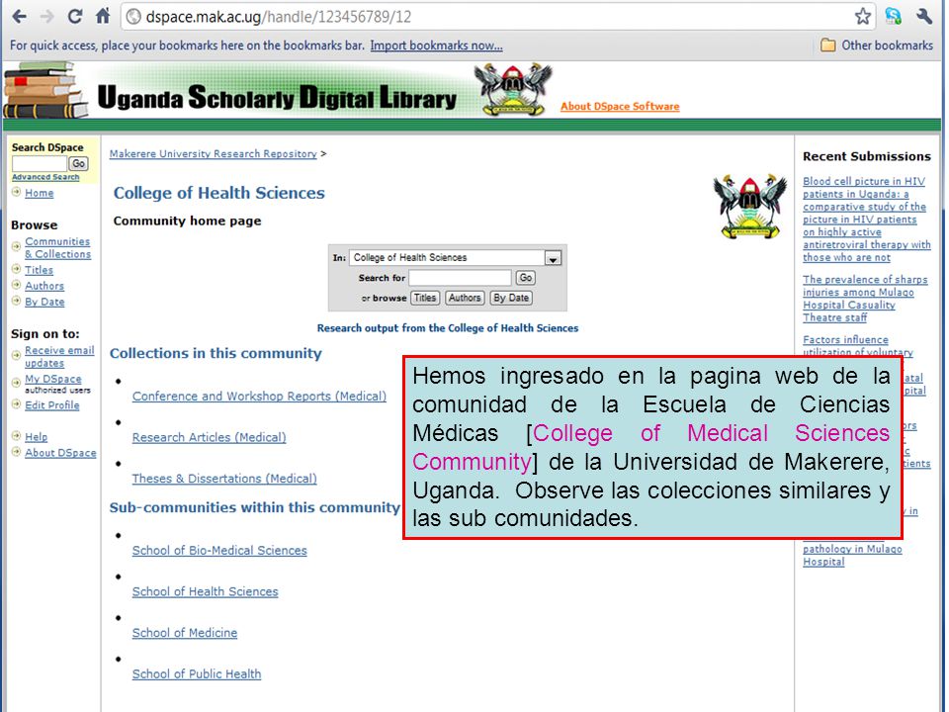Screen dimensions: 949x712
Task: Click the College of Health Sciences heading
Action: [x=219, y=193]
